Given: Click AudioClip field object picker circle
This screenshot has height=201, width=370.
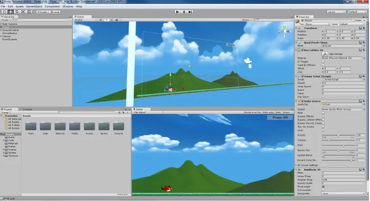Looking at the screenshot, I should click(364, 105).
